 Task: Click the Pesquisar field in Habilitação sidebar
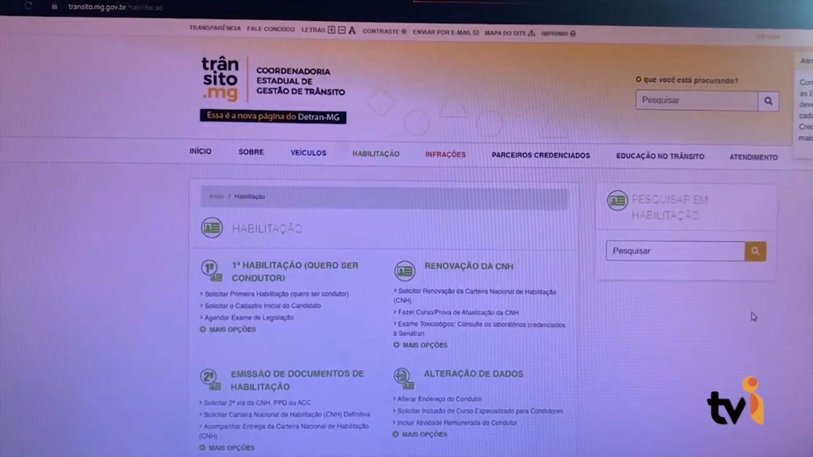click(x=675, y=251)
